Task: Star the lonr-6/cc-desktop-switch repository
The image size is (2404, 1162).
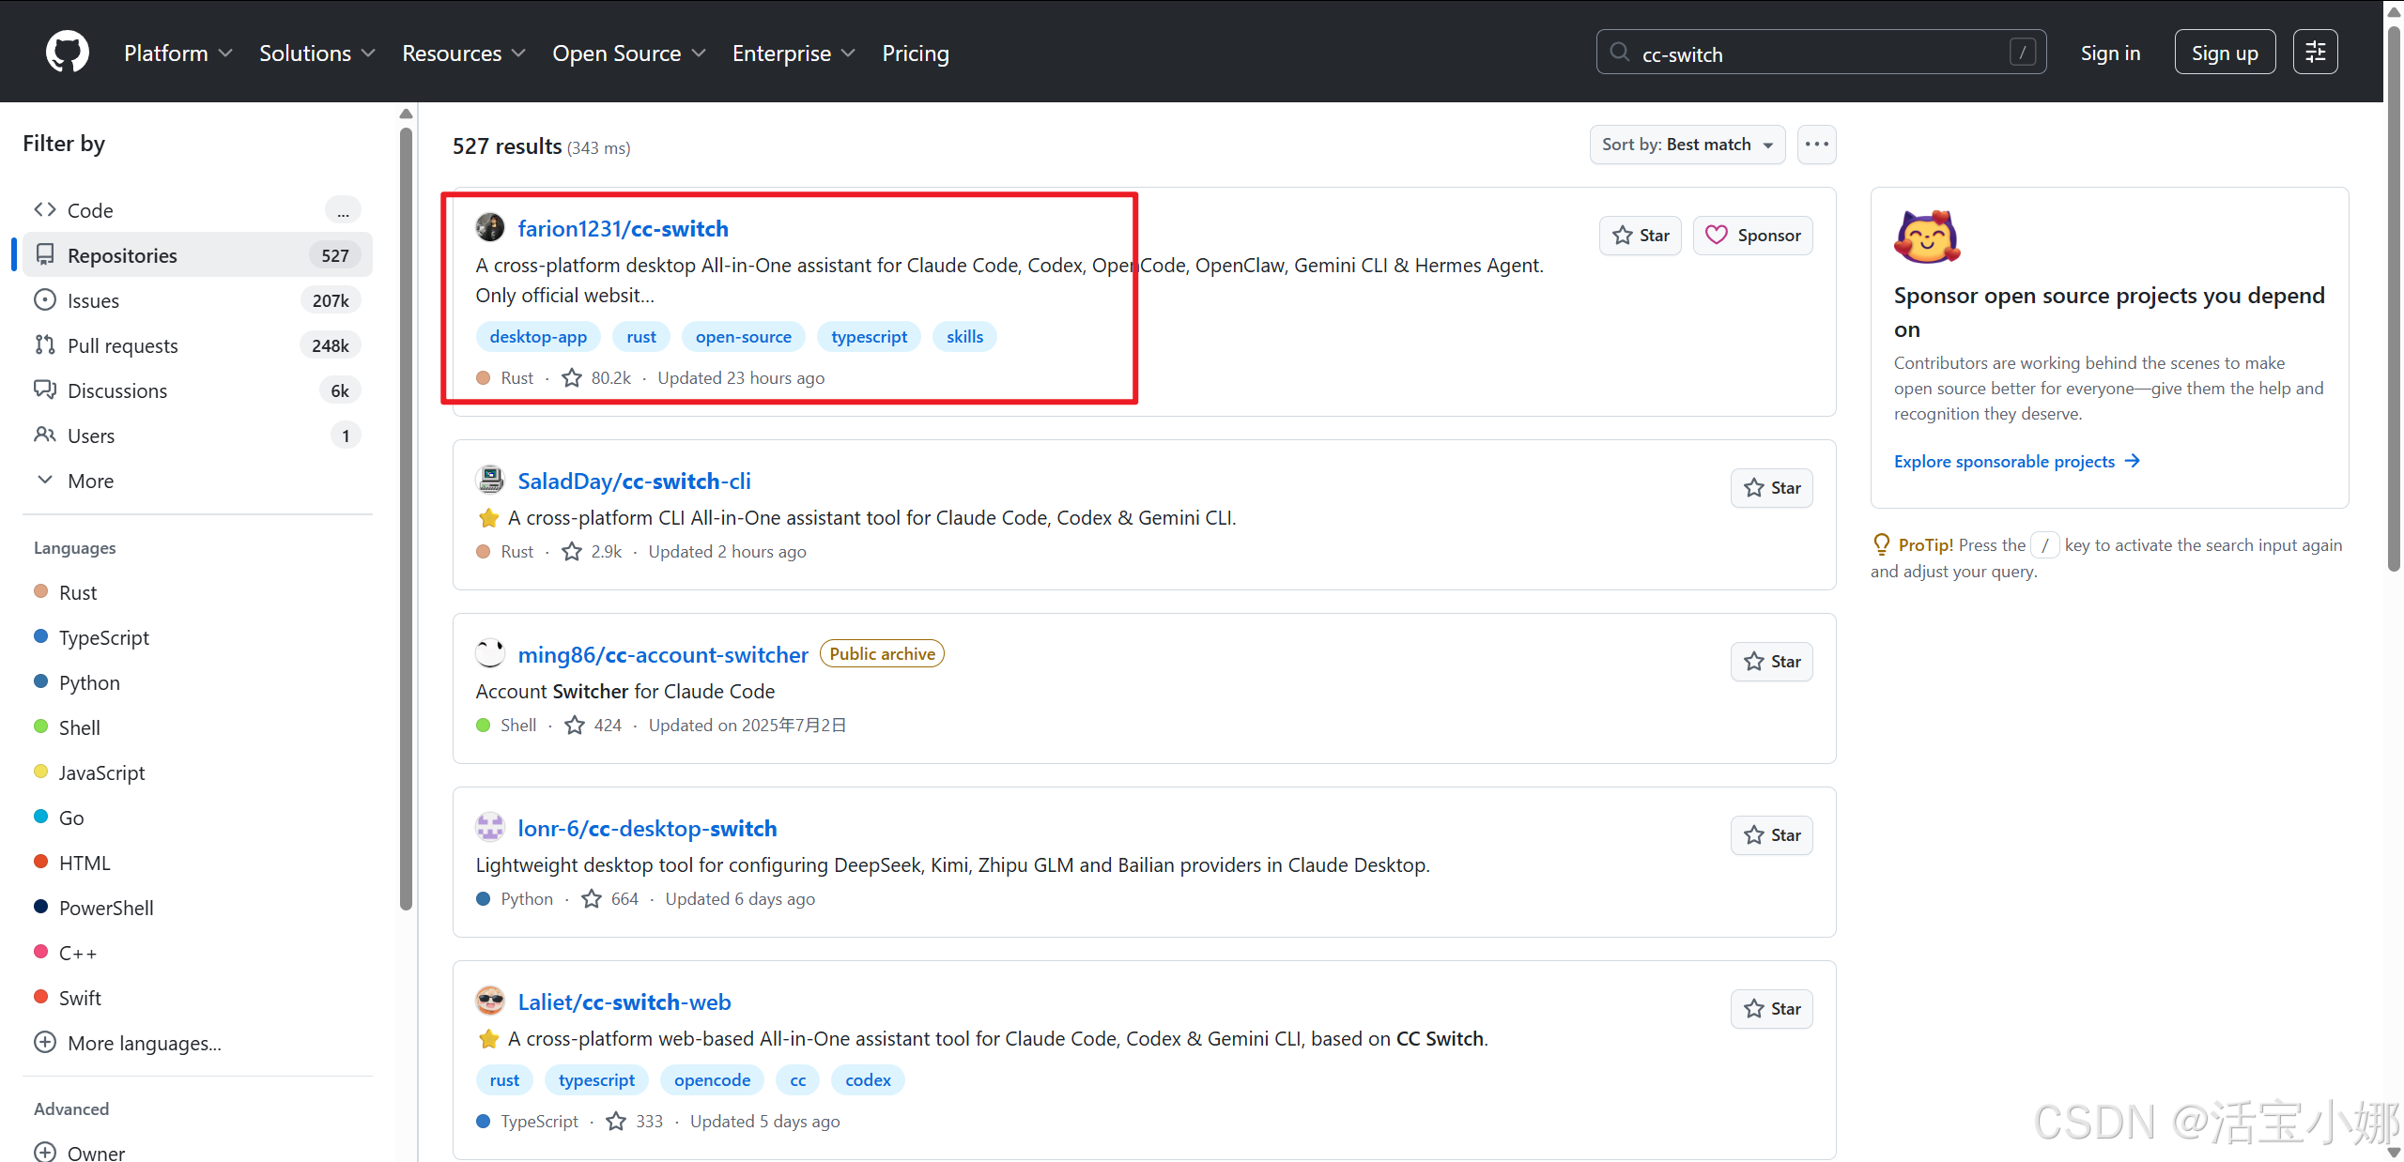Action: pos(1772,835)
